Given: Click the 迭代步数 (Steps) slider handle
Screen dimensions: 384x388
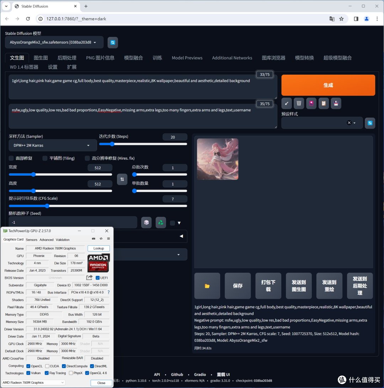Looking at the screenshot, I should tap(112, 144).
